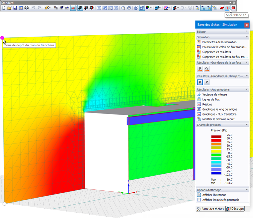Click the dark blue -103.7 legend swatch

click(216, 173)
